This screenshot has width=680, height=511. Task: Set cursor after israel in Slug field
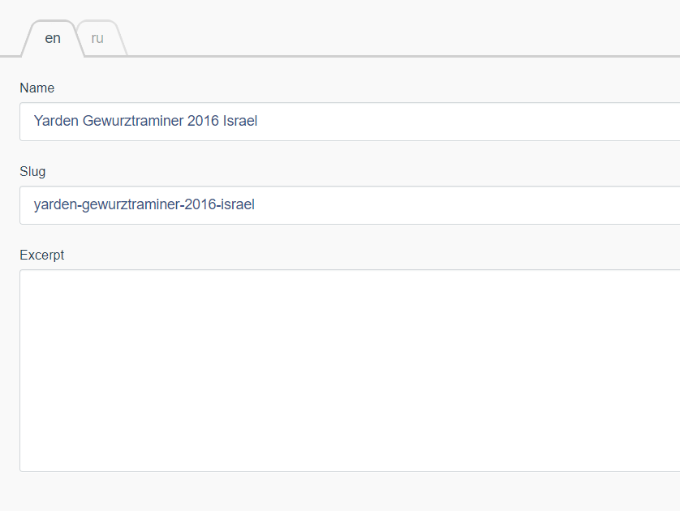(x=256, y=204)
